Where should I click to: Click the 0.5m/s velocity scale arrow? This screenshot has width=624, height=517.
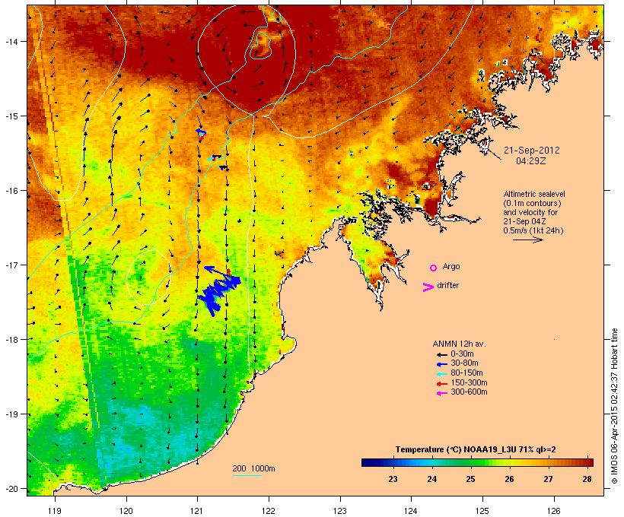pos(528,239)
